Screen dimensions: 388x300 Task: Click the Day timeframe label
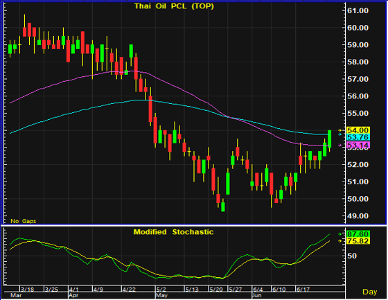pos(369,292)
